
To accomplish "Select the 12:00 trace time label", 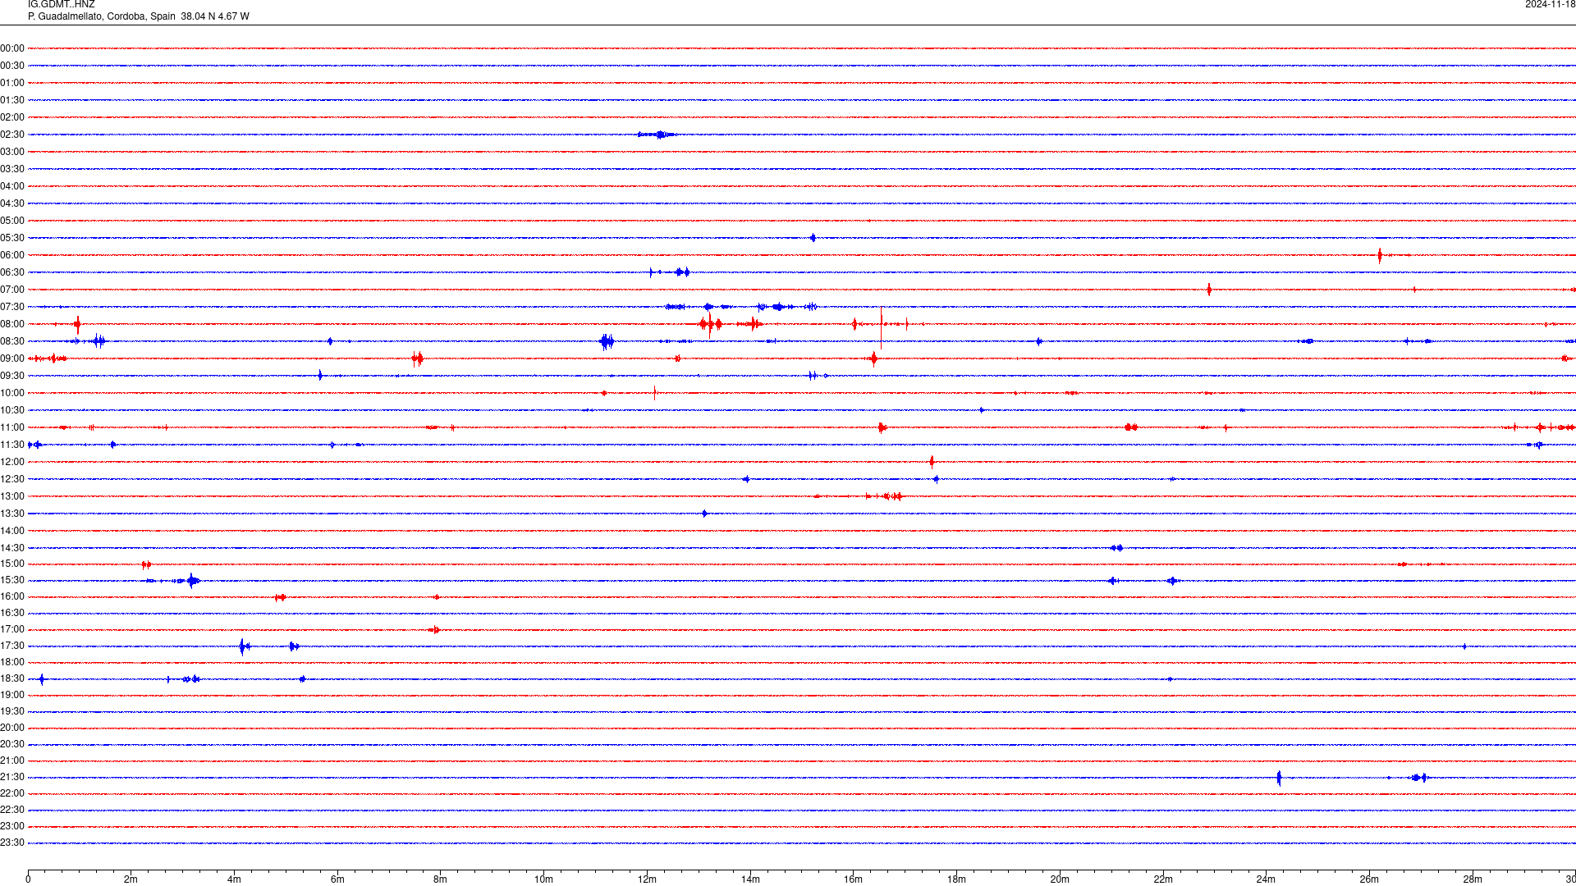I will click(12, 462).
